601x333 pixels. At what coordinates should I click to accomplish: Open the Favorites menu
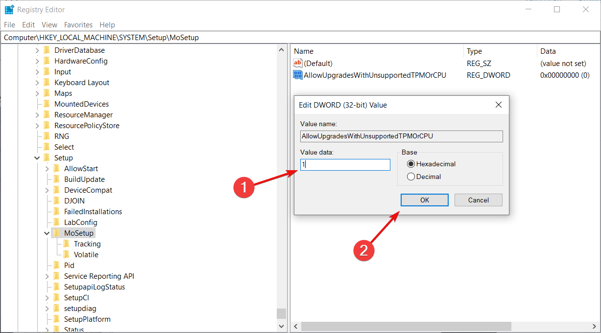[x=78, y=24]
